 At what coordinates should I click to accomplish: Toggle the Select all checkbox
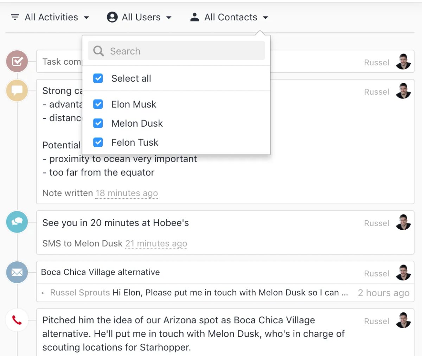coord(98,78)
